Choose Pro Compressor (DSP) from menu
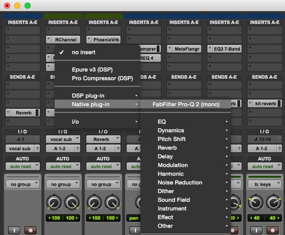The height and width of the screenshot is (235, 285). pos(98,78)
